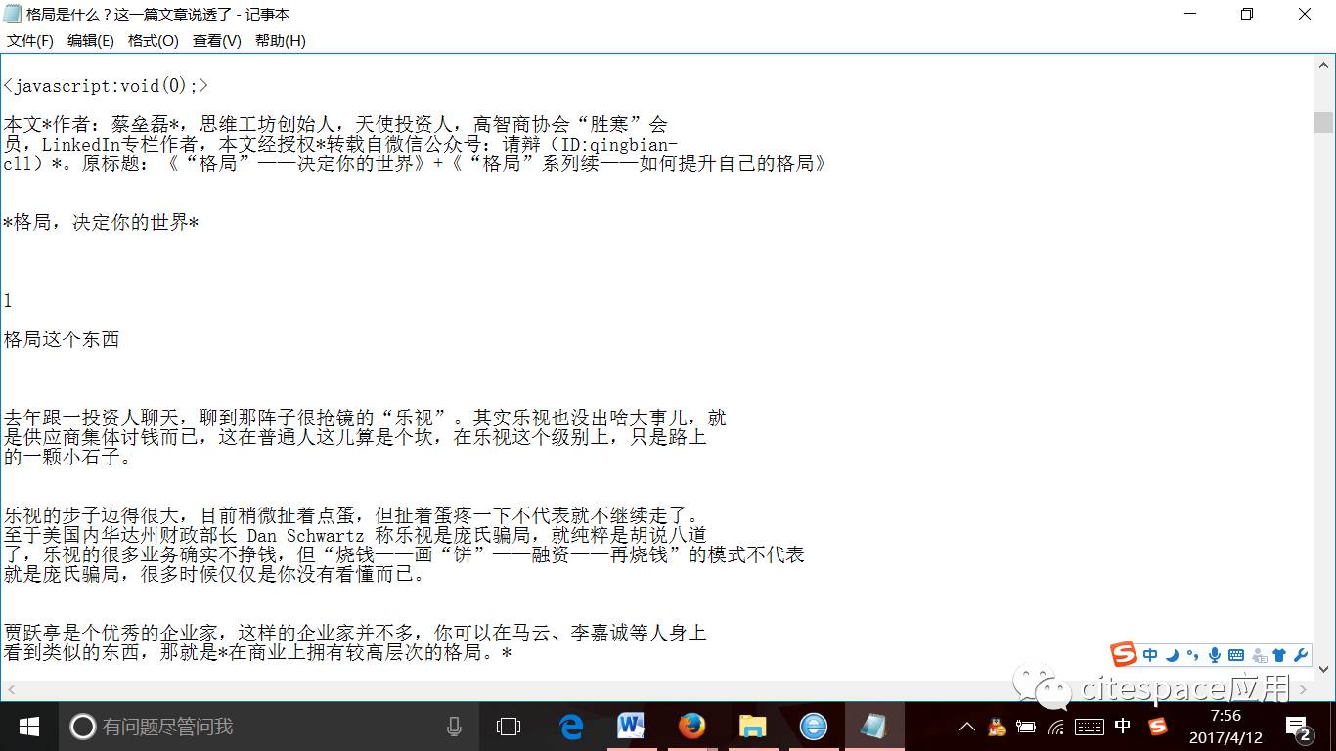Open the 帮助(H) menu
The width and height of the screenshot is (1336, 751).
(281, 40)
